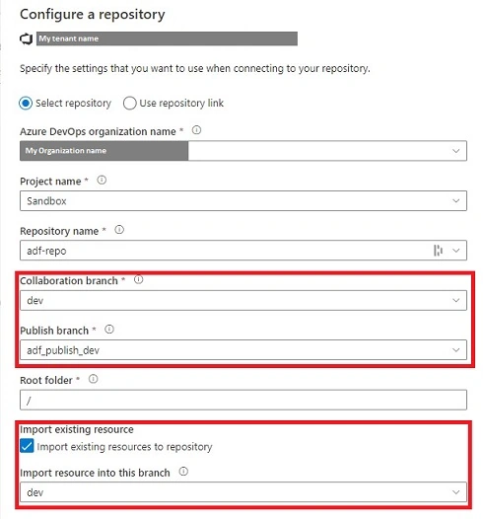Uncheck Import existing resources to repository
Image resolution: width=483 pixels, height=519 pixels.
pyautogui.click(x=27, y=446)
